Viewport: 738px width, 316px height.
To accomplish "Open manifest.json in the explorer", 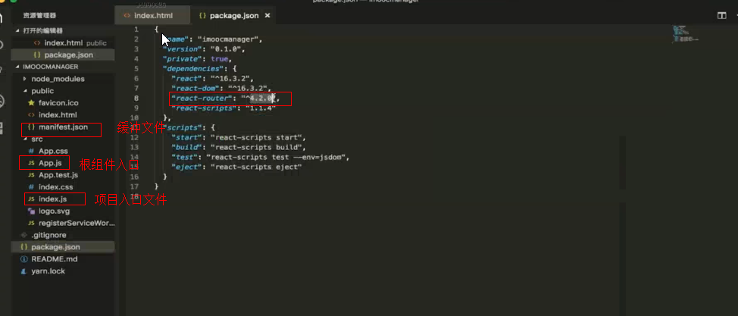I will [63, 127].
